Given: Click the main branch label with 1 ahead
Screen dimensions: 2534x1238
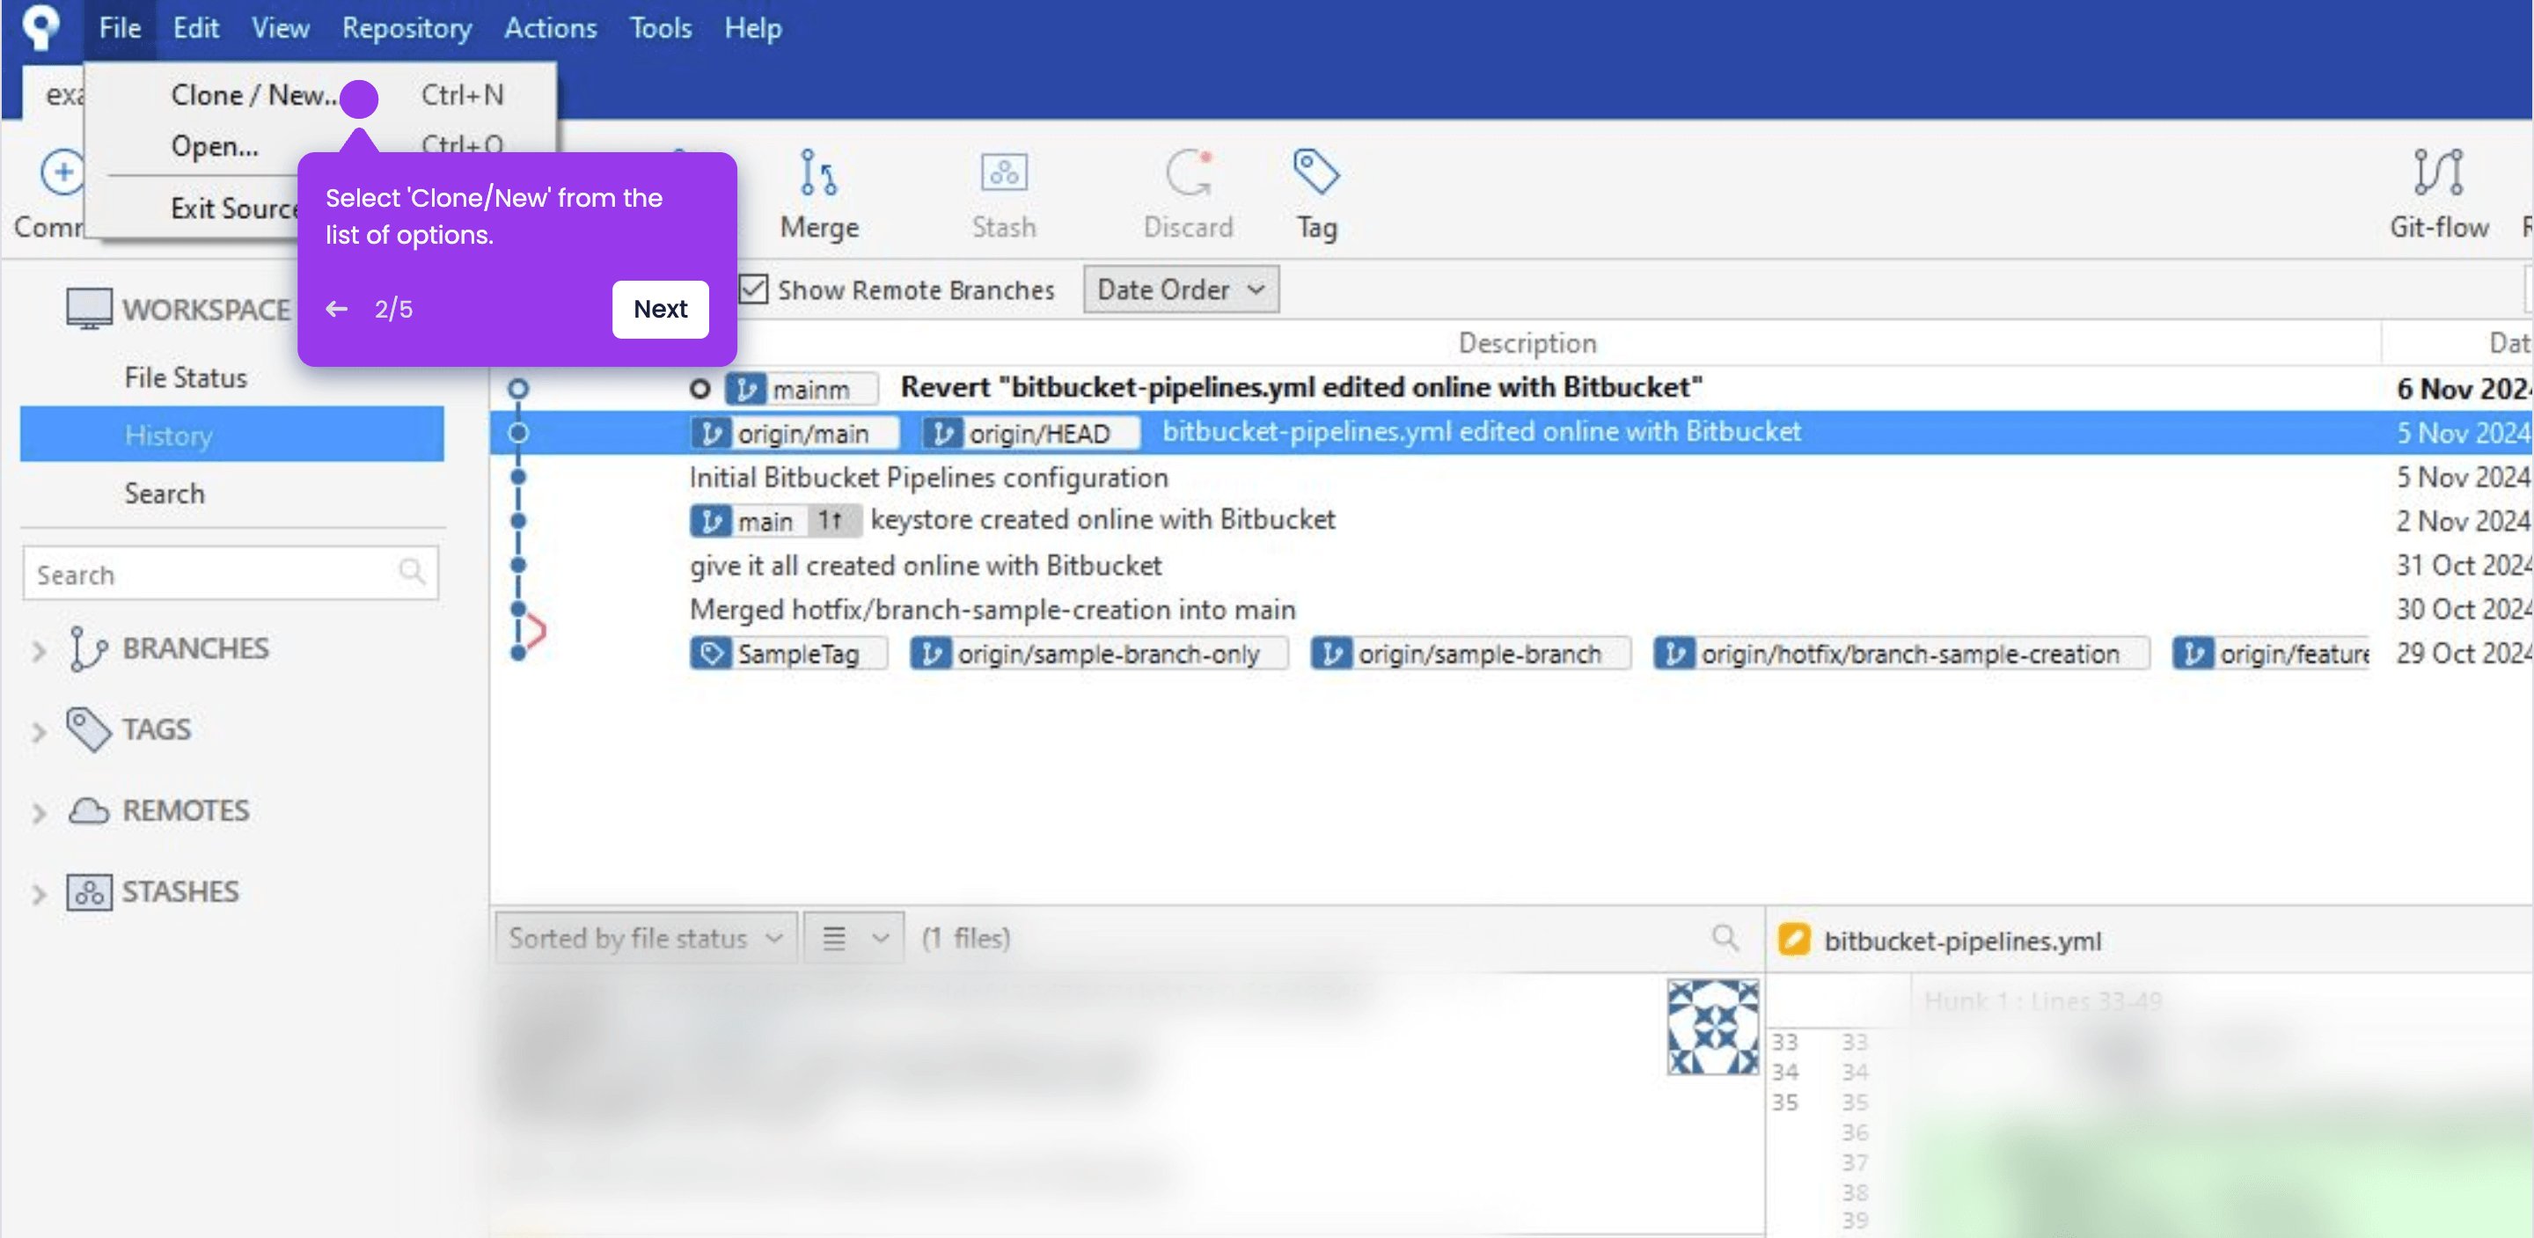Looking at the screenshot, I should [x=775, y=521].
